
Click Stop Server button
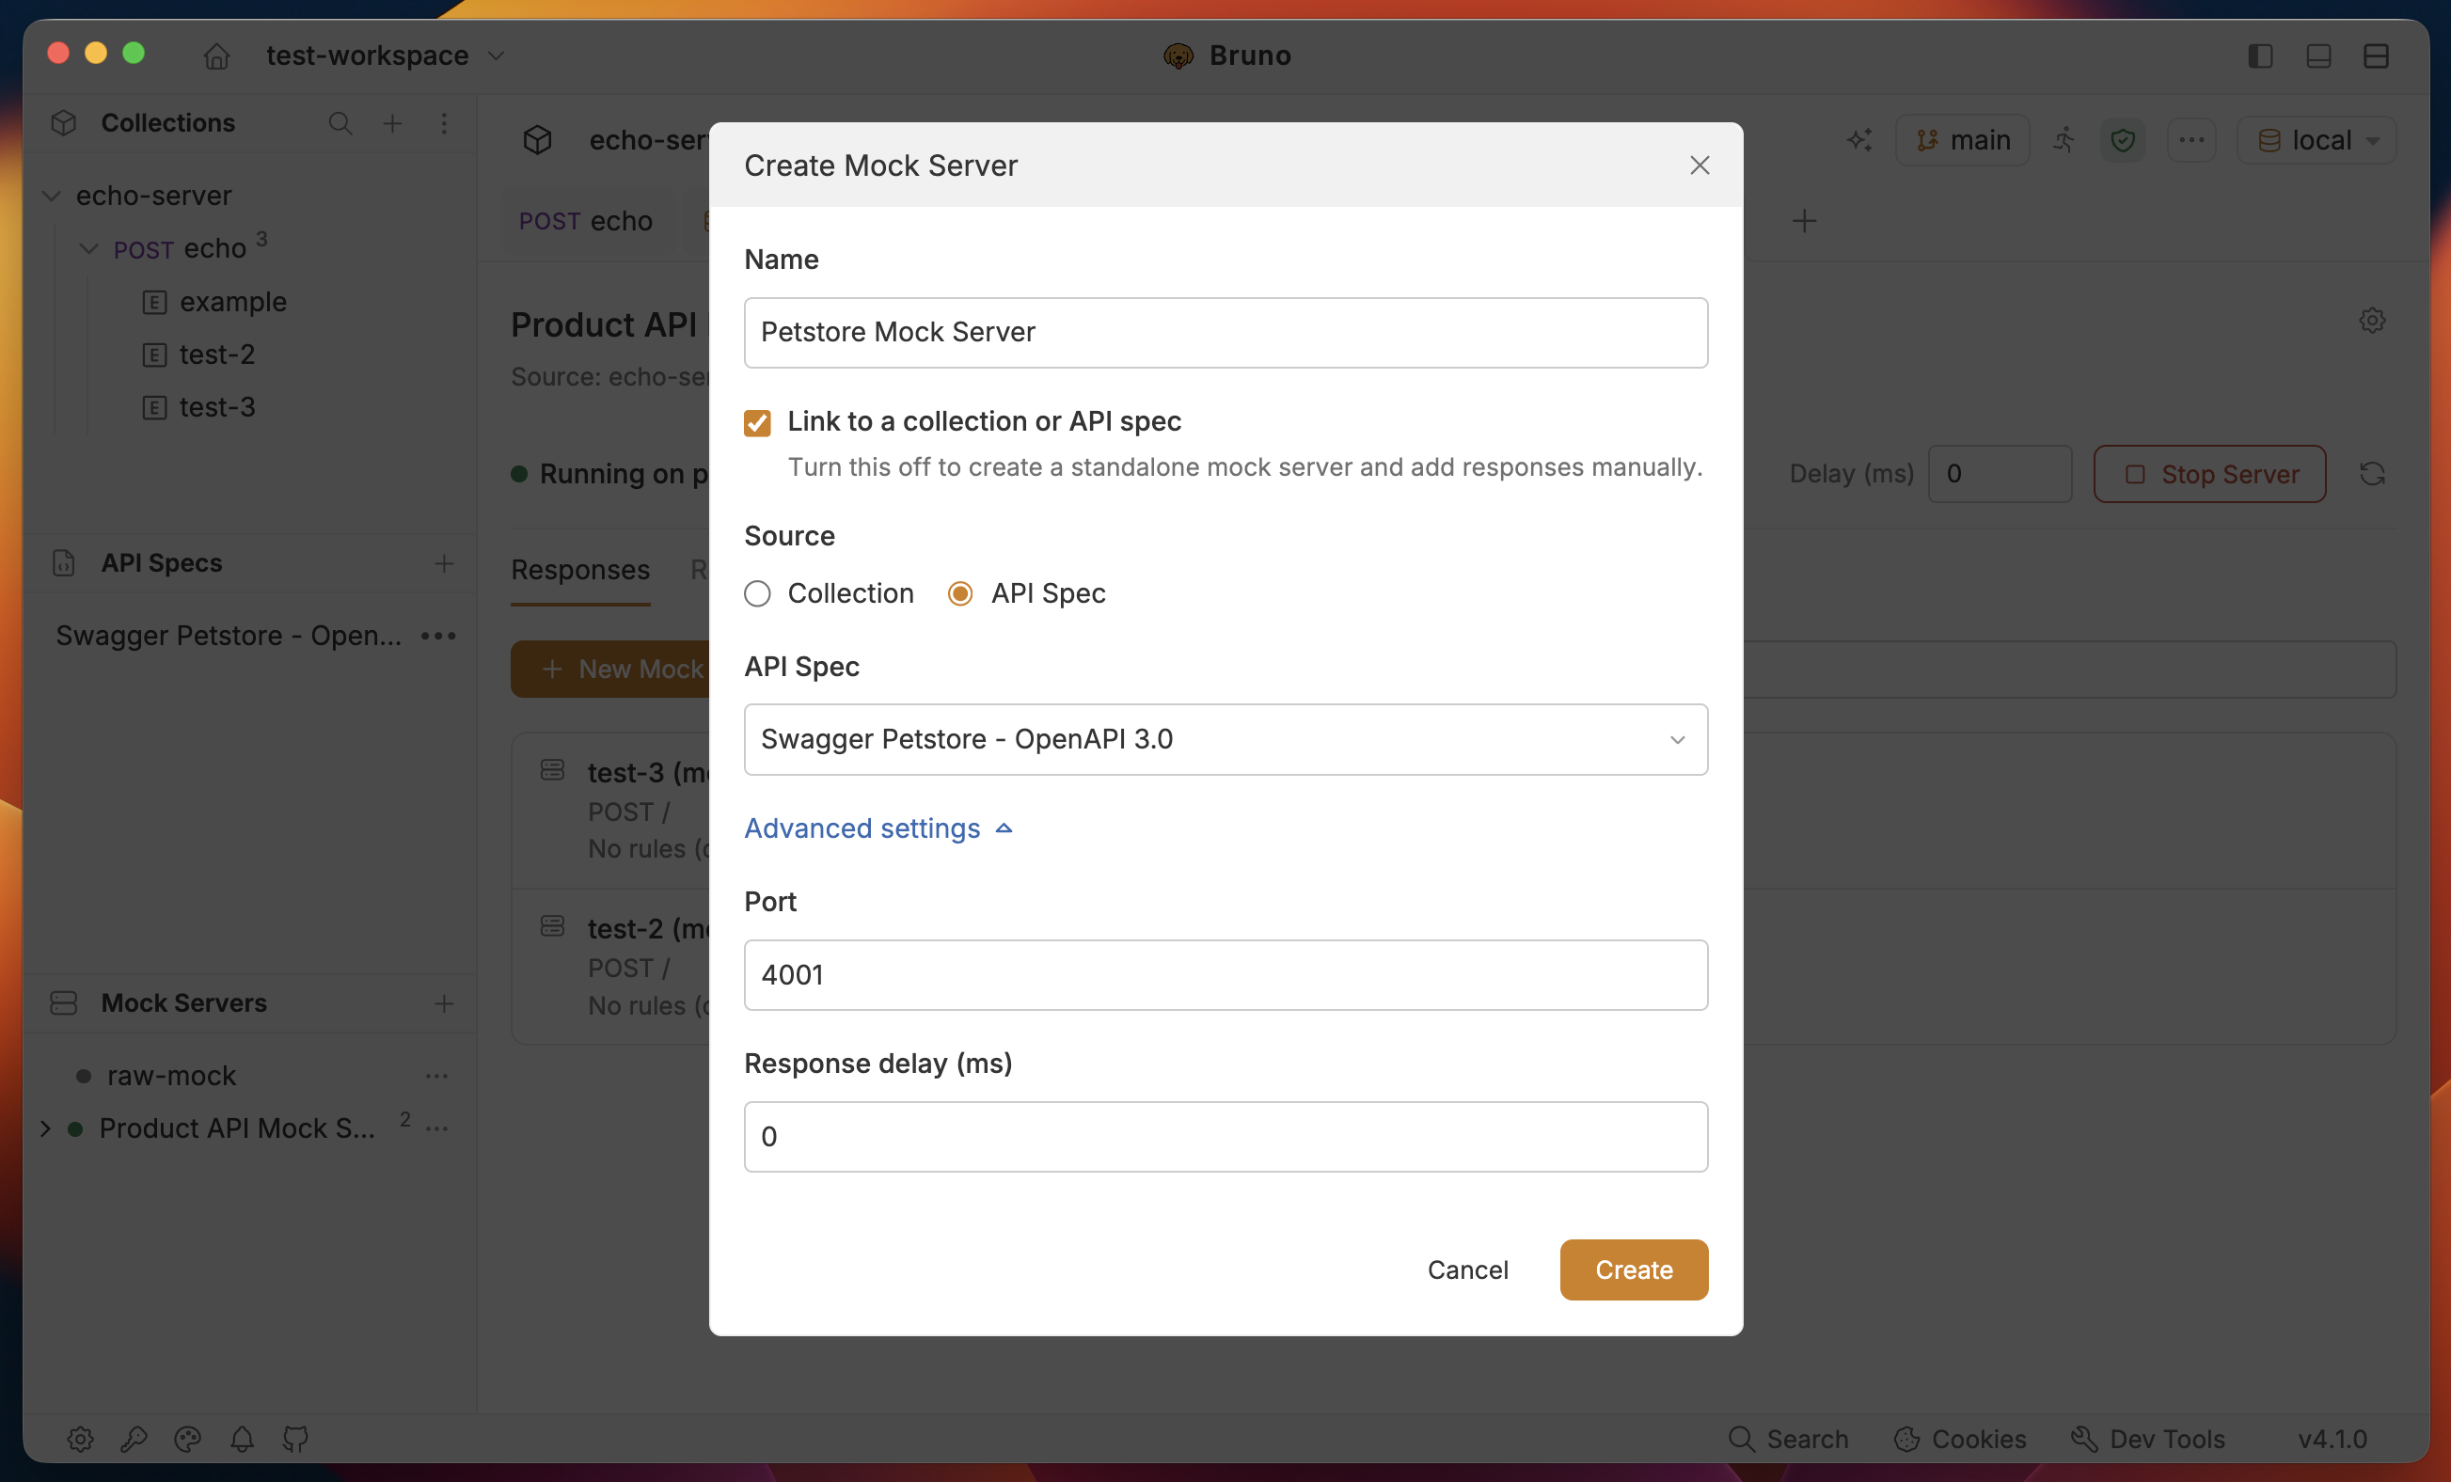2209,473
